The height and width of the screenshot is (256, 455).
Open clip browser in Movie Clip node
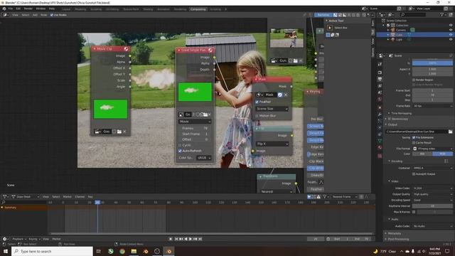[97, 132]
